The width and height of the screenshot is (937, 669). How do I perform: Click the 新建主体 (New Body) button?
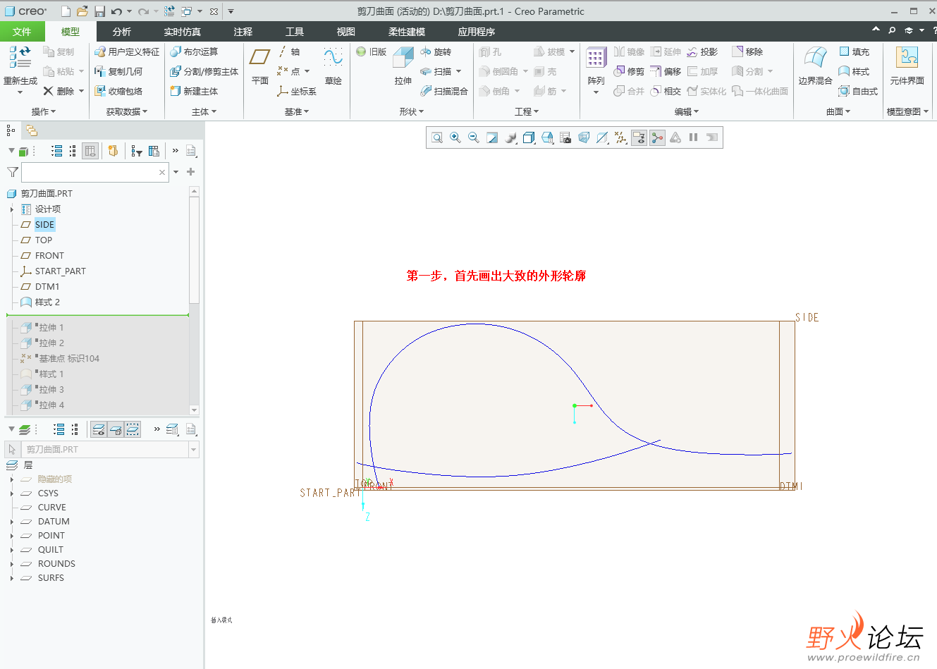(x=194, y=92)
